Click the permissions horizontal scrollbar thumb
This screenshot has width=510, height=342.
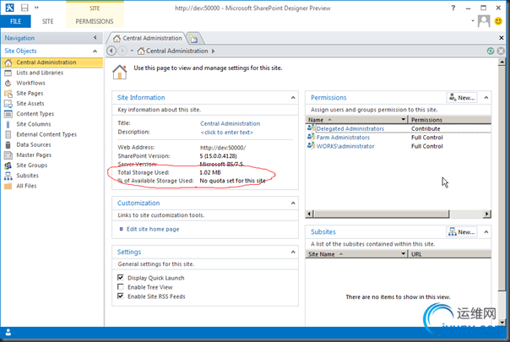[381, 214]
